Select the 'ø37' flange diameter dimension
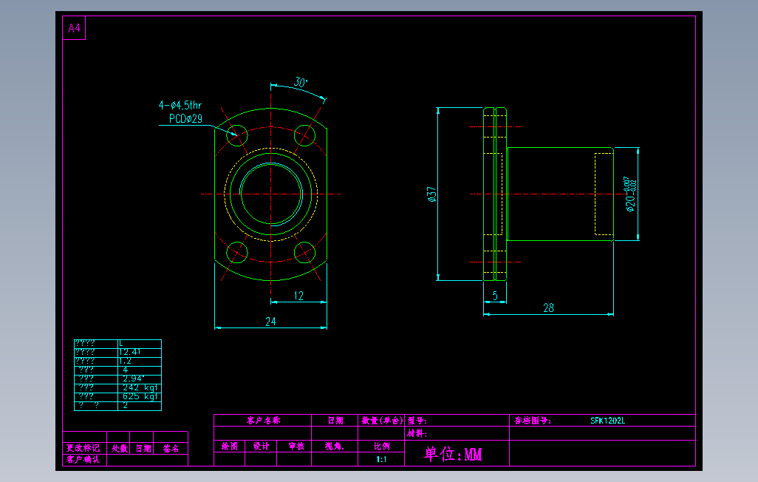 (431, 194)
